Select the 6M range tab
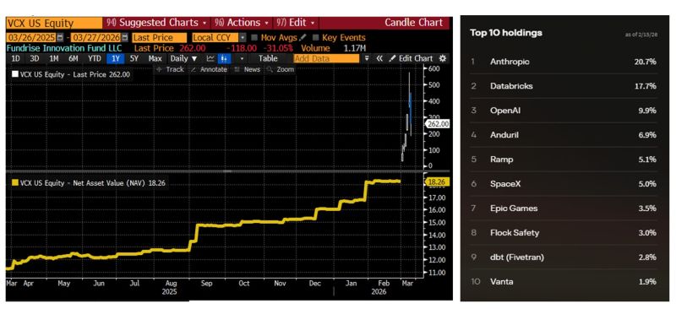Screen dimensions: 676x309 pos(74,58)
